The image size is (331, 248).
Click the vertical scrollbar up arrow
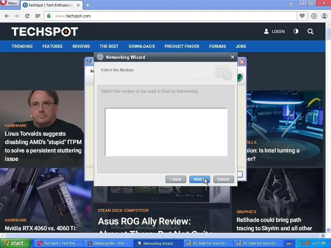(x=328, y=25)
